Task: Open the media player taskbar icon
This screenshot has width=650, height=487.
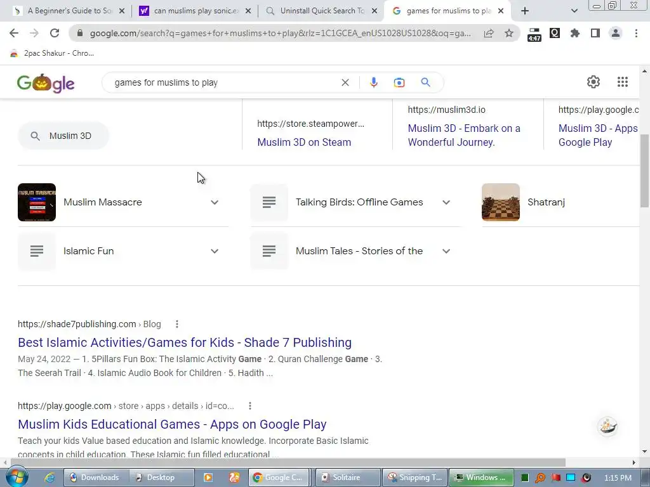Action: [x=208, y=477]
